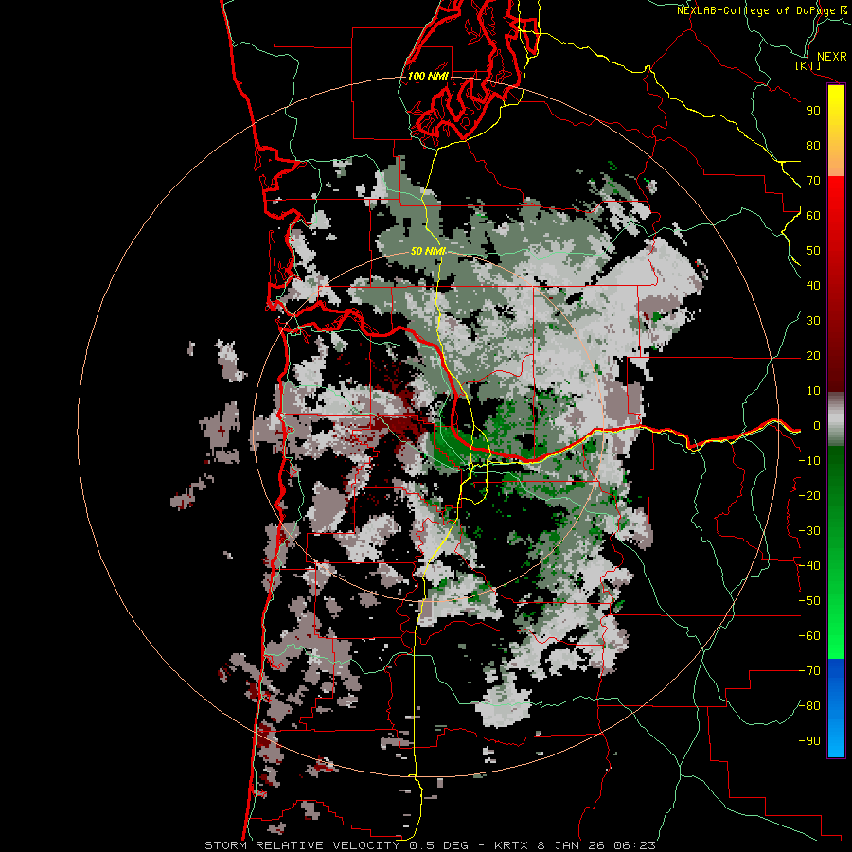Click the "30" value on velocity scale
The height and width of the screenshot is (852, 852).
tap(813, 321)
